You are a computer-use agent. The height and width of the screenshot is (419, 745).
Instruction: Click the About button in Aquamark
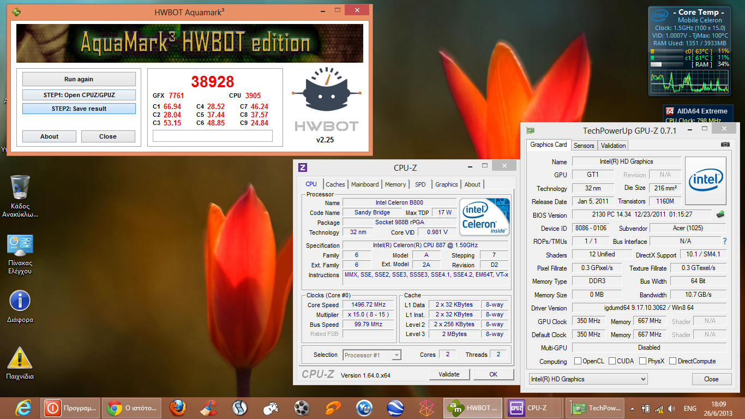coord(49,136)
